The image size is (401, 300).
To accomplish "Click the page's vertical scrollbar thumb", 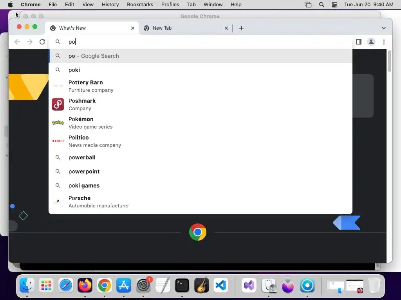I will 390,61.
